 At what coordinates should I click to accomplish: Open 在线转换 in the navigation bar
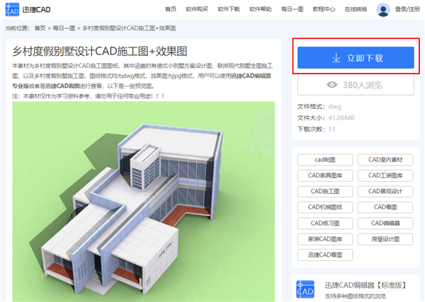click(x=356, y=9)
